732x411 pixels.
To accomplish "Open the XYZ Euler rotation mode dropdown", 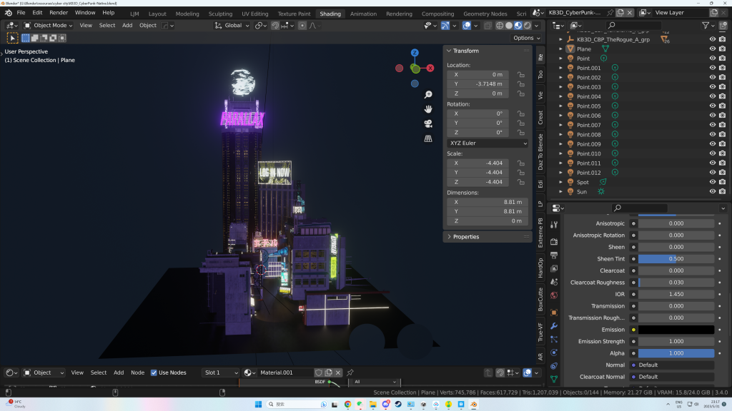I will (x=488, y=143).
